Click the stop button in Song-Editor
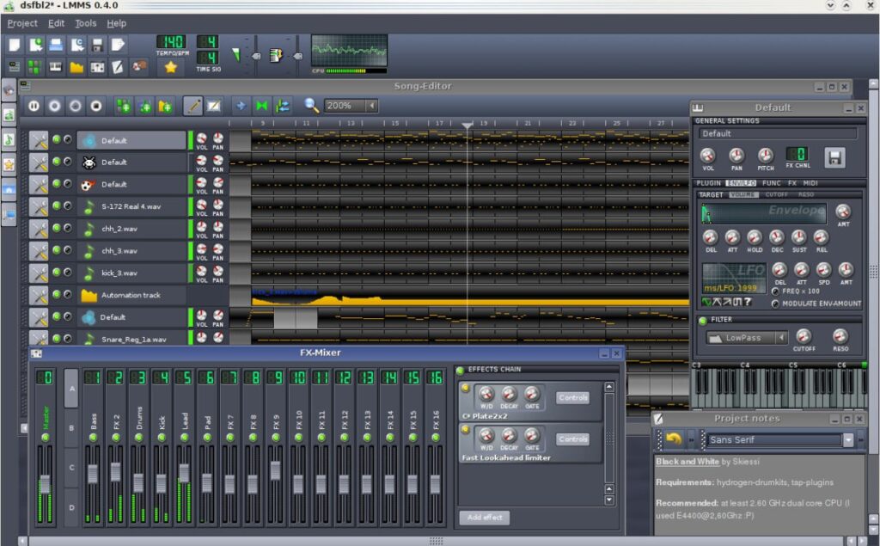 point(96,106)
